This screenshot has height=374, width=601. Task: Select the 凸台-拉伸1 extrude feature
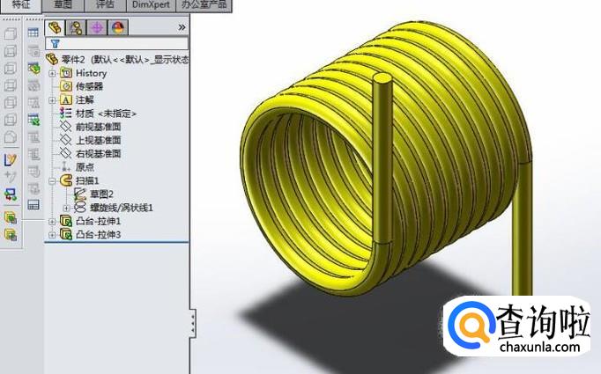[91, 221]
